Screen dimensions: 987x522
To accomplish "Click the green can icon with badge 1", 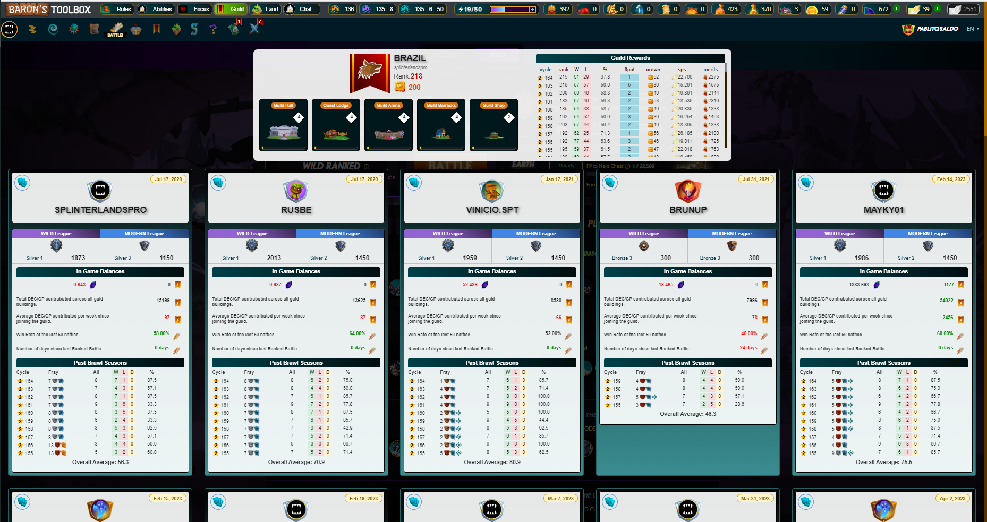I will click(x=234, y=29).
